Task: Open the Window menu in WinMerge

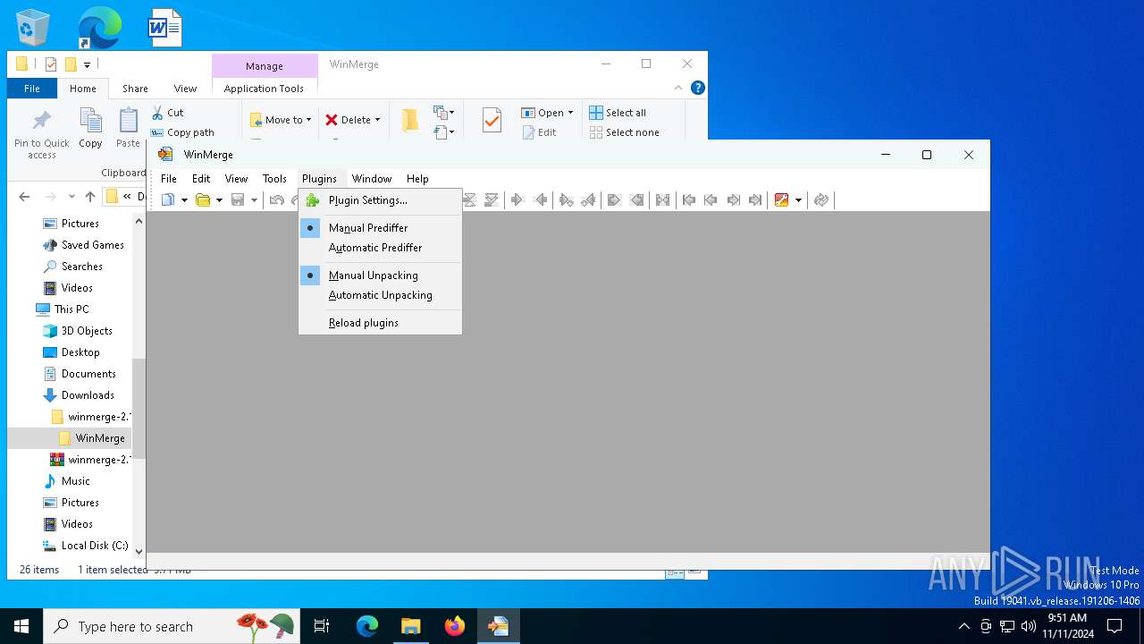Action: [372, 179]
